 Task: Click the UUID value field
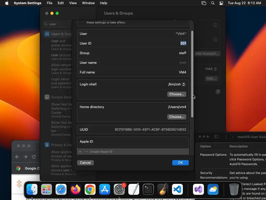pyautogui.click(x=150, y=130)
